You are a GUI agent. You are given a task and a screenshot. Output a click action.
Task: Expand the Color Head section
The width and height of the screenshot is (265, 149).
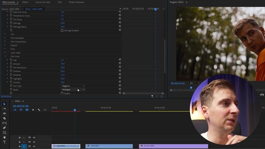click(5, 53)
